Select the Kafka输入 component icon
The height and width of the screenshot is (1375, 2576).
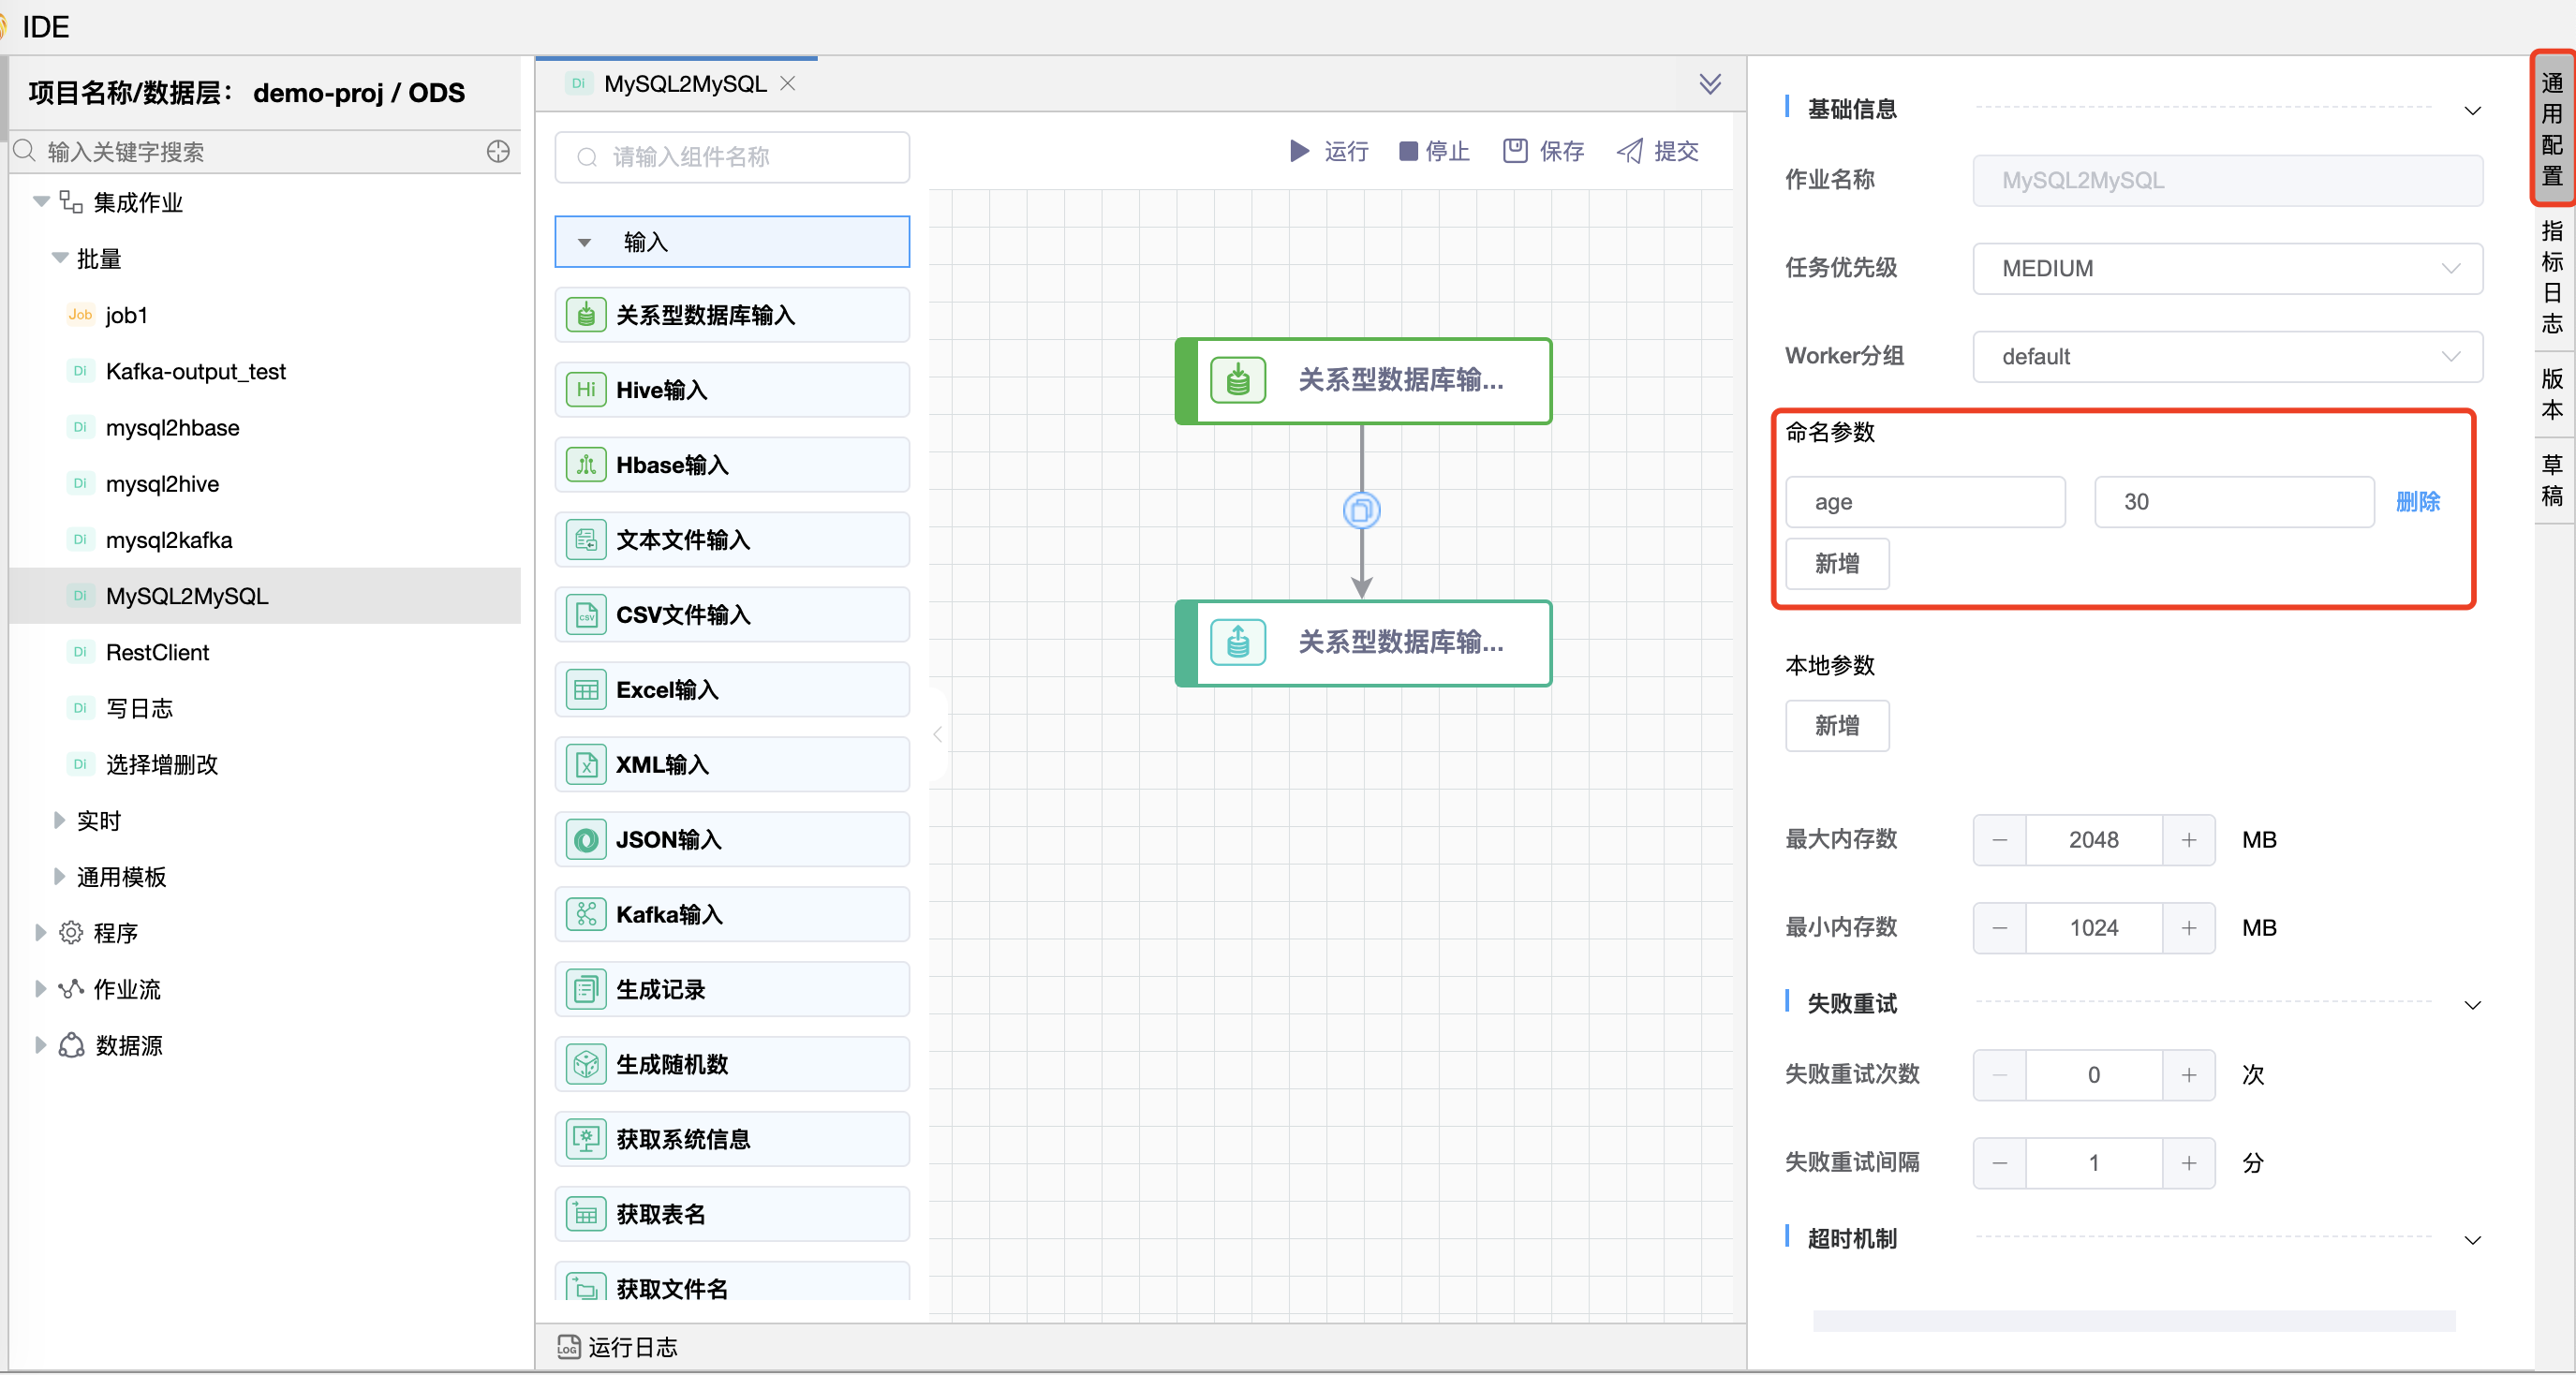point(586,914)
